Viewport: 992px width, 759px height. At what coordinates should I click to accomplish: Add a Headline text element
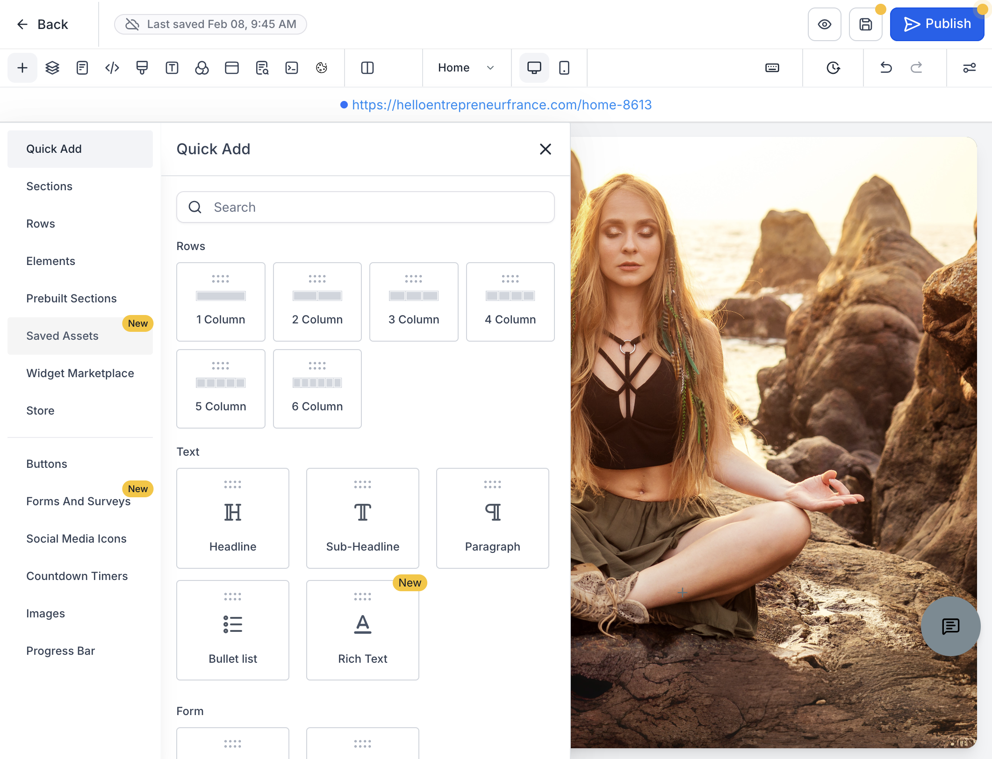[x=233, y=518]
